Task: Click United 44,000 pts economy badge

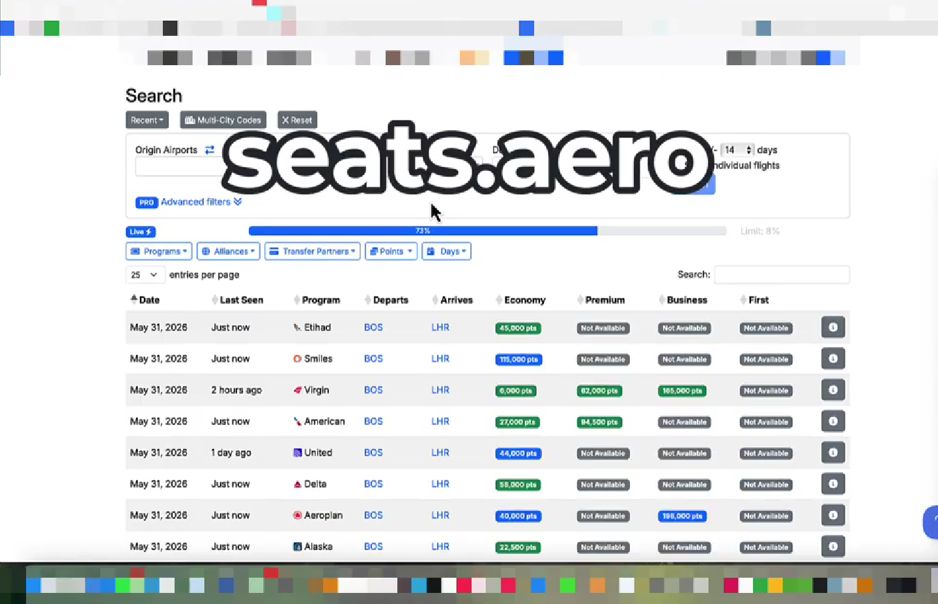Action: 519,453
